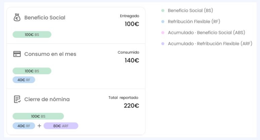Click the green Beneficio Social legend dot

(x=163, y=11)
